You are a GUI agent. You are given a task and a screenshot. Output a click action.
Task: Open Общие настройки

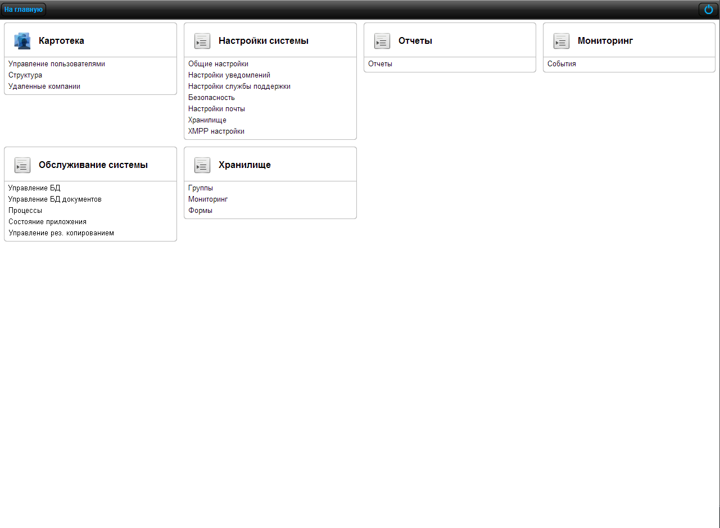pyautogui.click(x=218, y=64)
